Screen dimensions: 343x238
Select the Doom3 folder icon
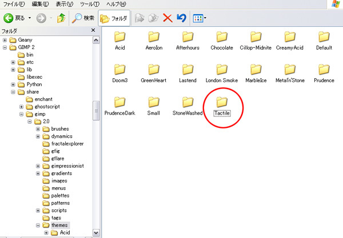[120, 70]
